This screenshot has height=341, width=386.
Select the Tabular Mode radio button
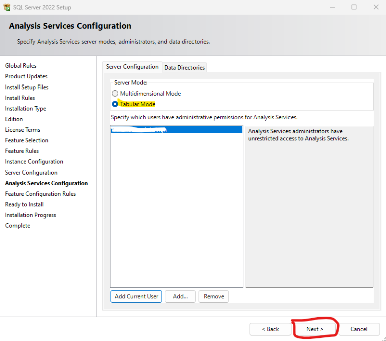point(115,104)
